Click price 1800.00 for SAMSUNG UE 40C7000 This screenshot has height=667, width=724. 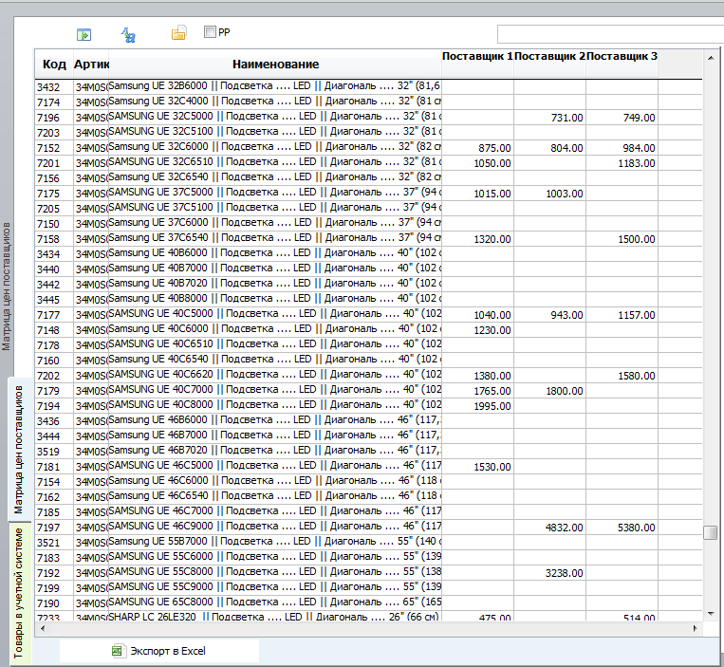tap(565, 391)
